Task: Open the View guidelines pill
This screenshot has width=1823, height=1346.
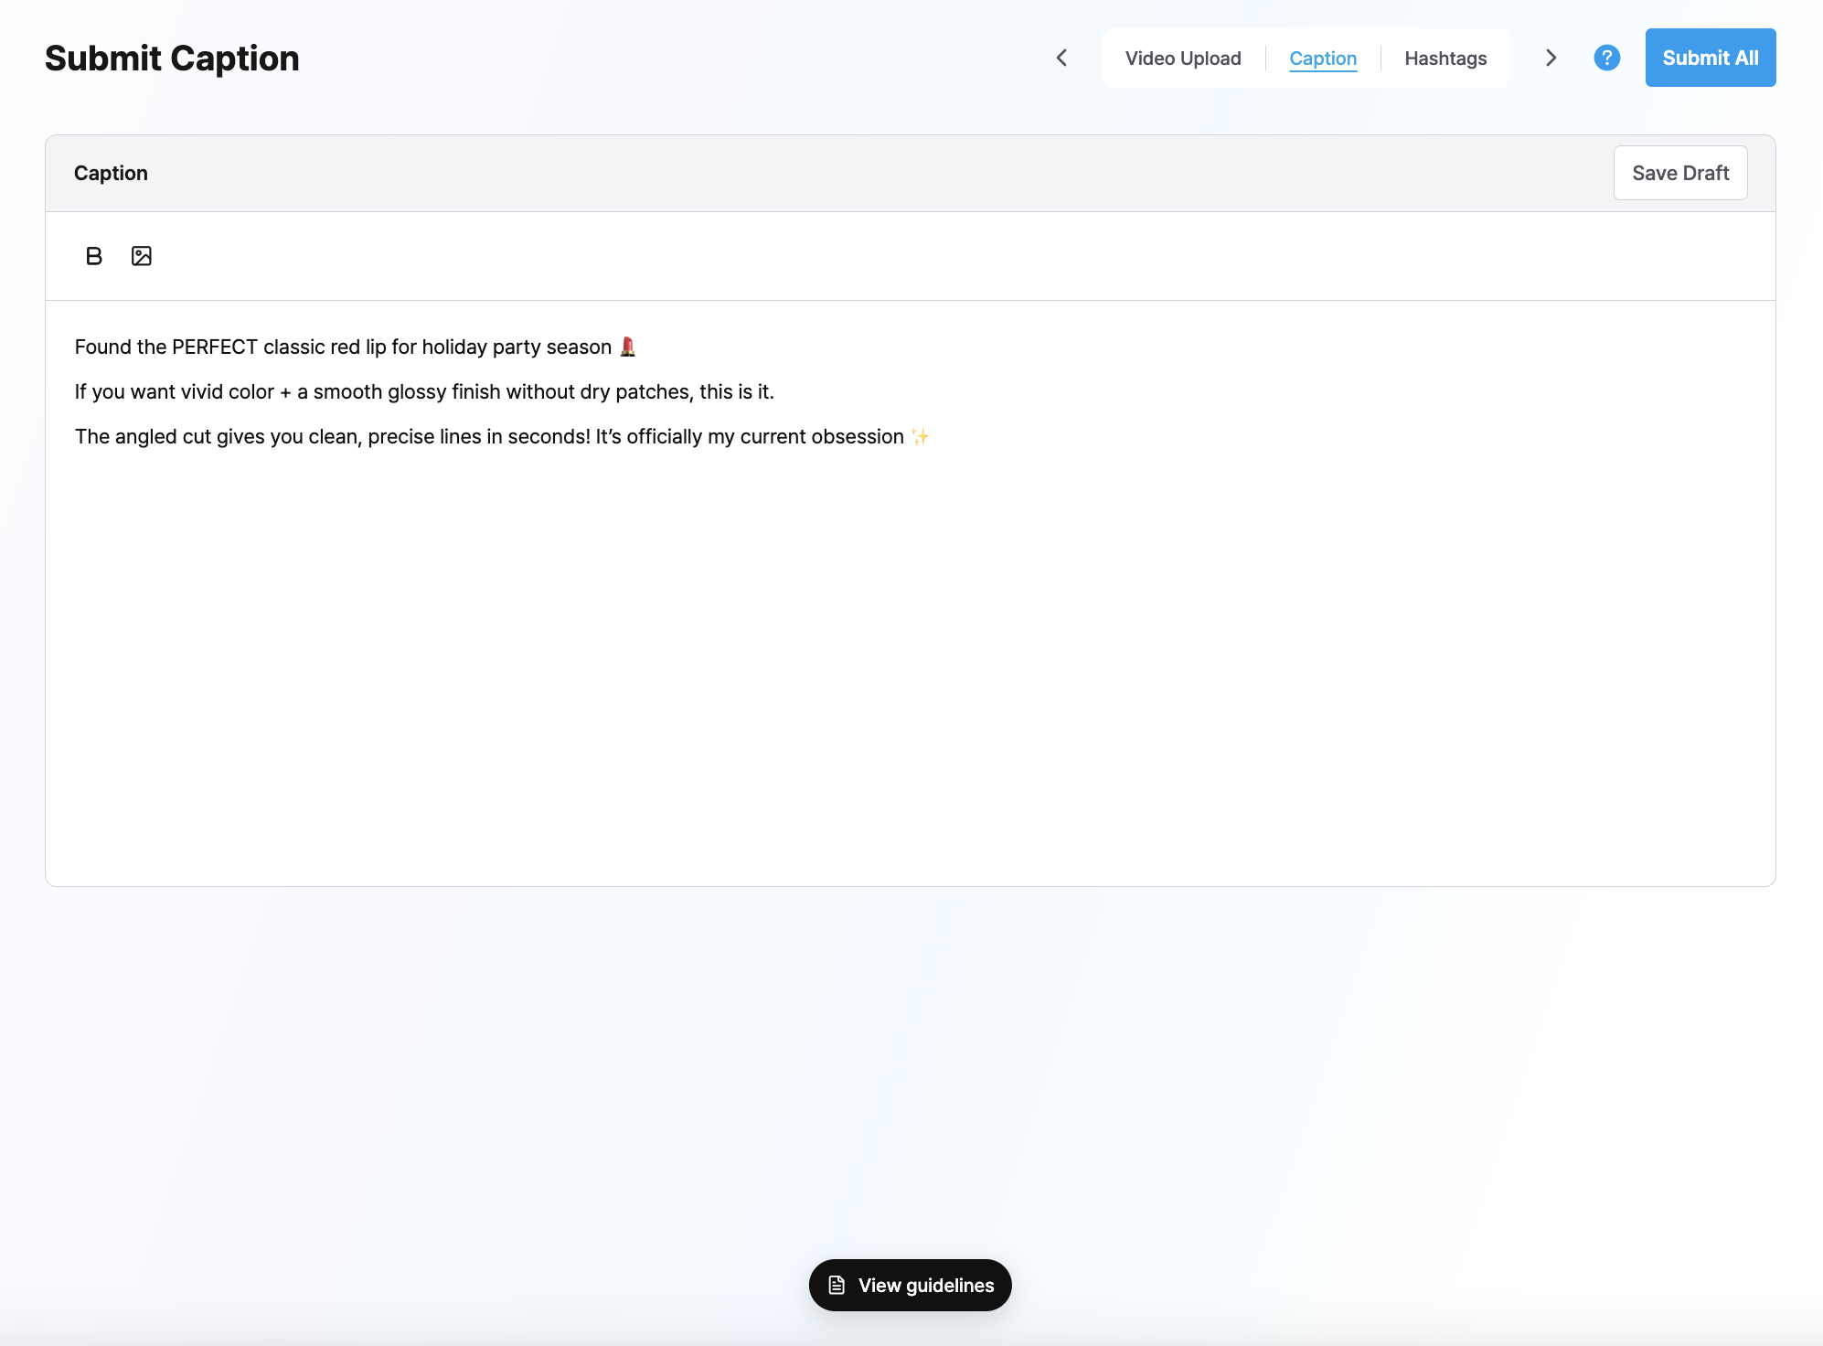Action: click(x=910, y=1285)
